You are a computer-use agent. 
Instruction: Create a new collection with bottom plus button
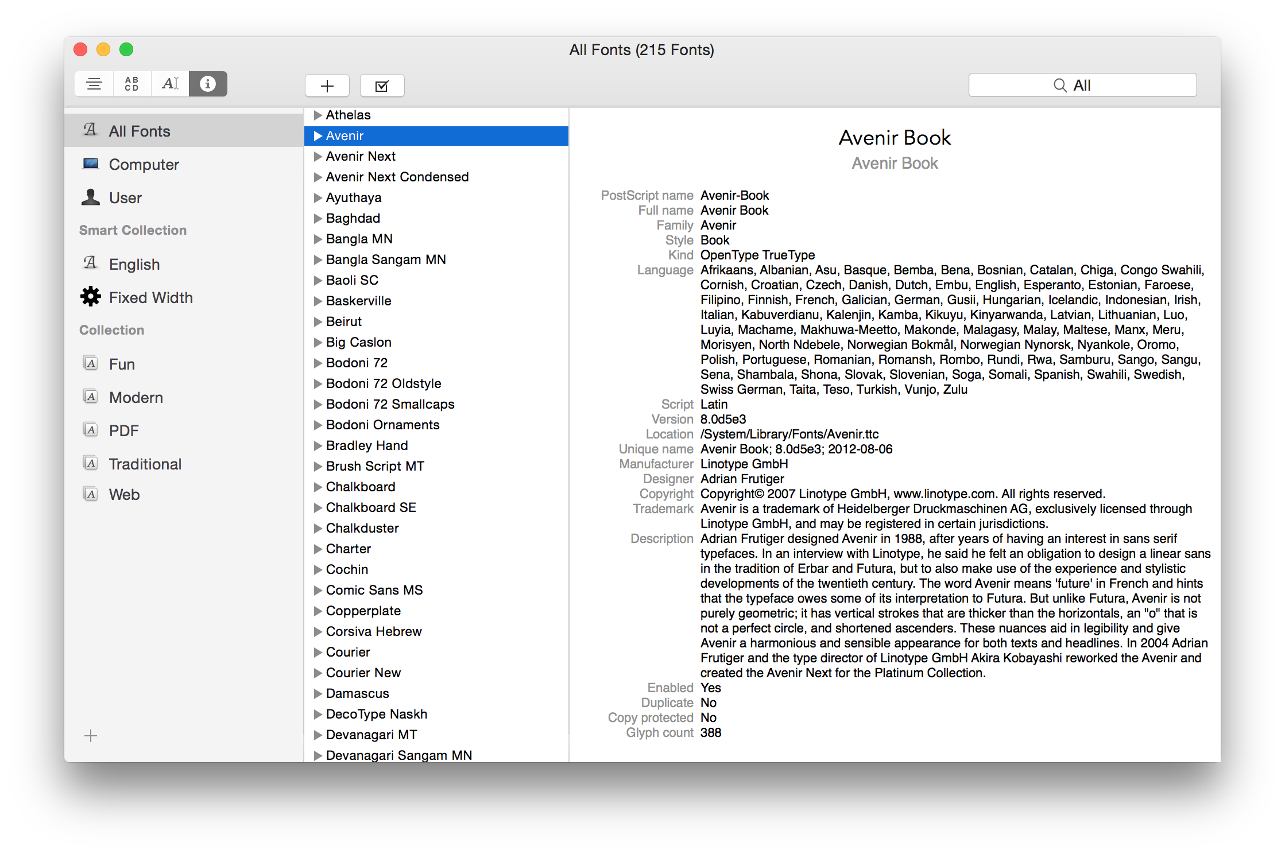(x=91, y=735)
